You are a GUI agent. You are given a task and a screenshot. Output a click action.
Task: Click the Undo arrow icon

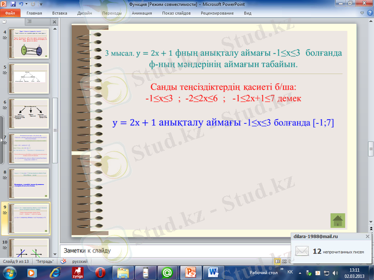22,4
